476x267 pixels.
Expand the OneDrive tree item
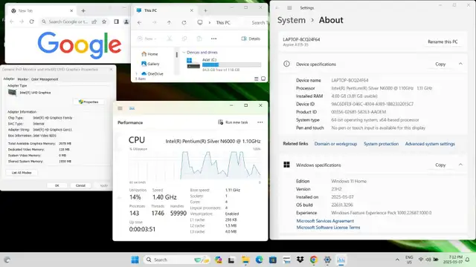click(136, 73)
